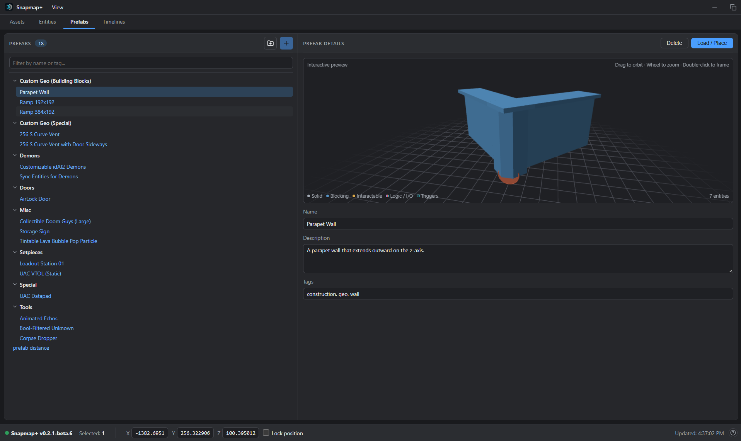Collapse the Setpieces group chevron
Image resolution: width=741 pixels, height=441 pixels.
pos(15,252)
